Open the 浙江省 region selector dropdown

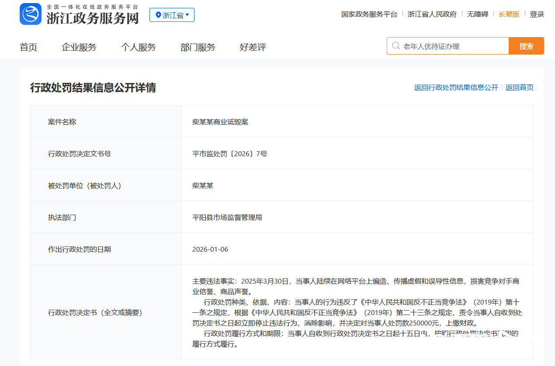click(172, 14)
